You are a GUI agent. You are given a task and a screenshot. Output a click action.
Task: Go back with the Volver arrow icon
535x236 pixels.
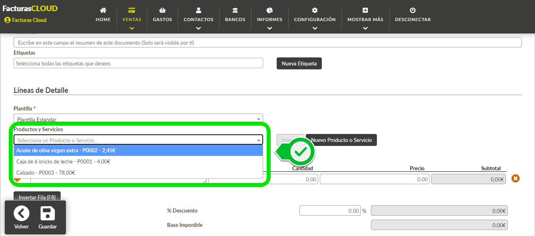tap(22, 214)
